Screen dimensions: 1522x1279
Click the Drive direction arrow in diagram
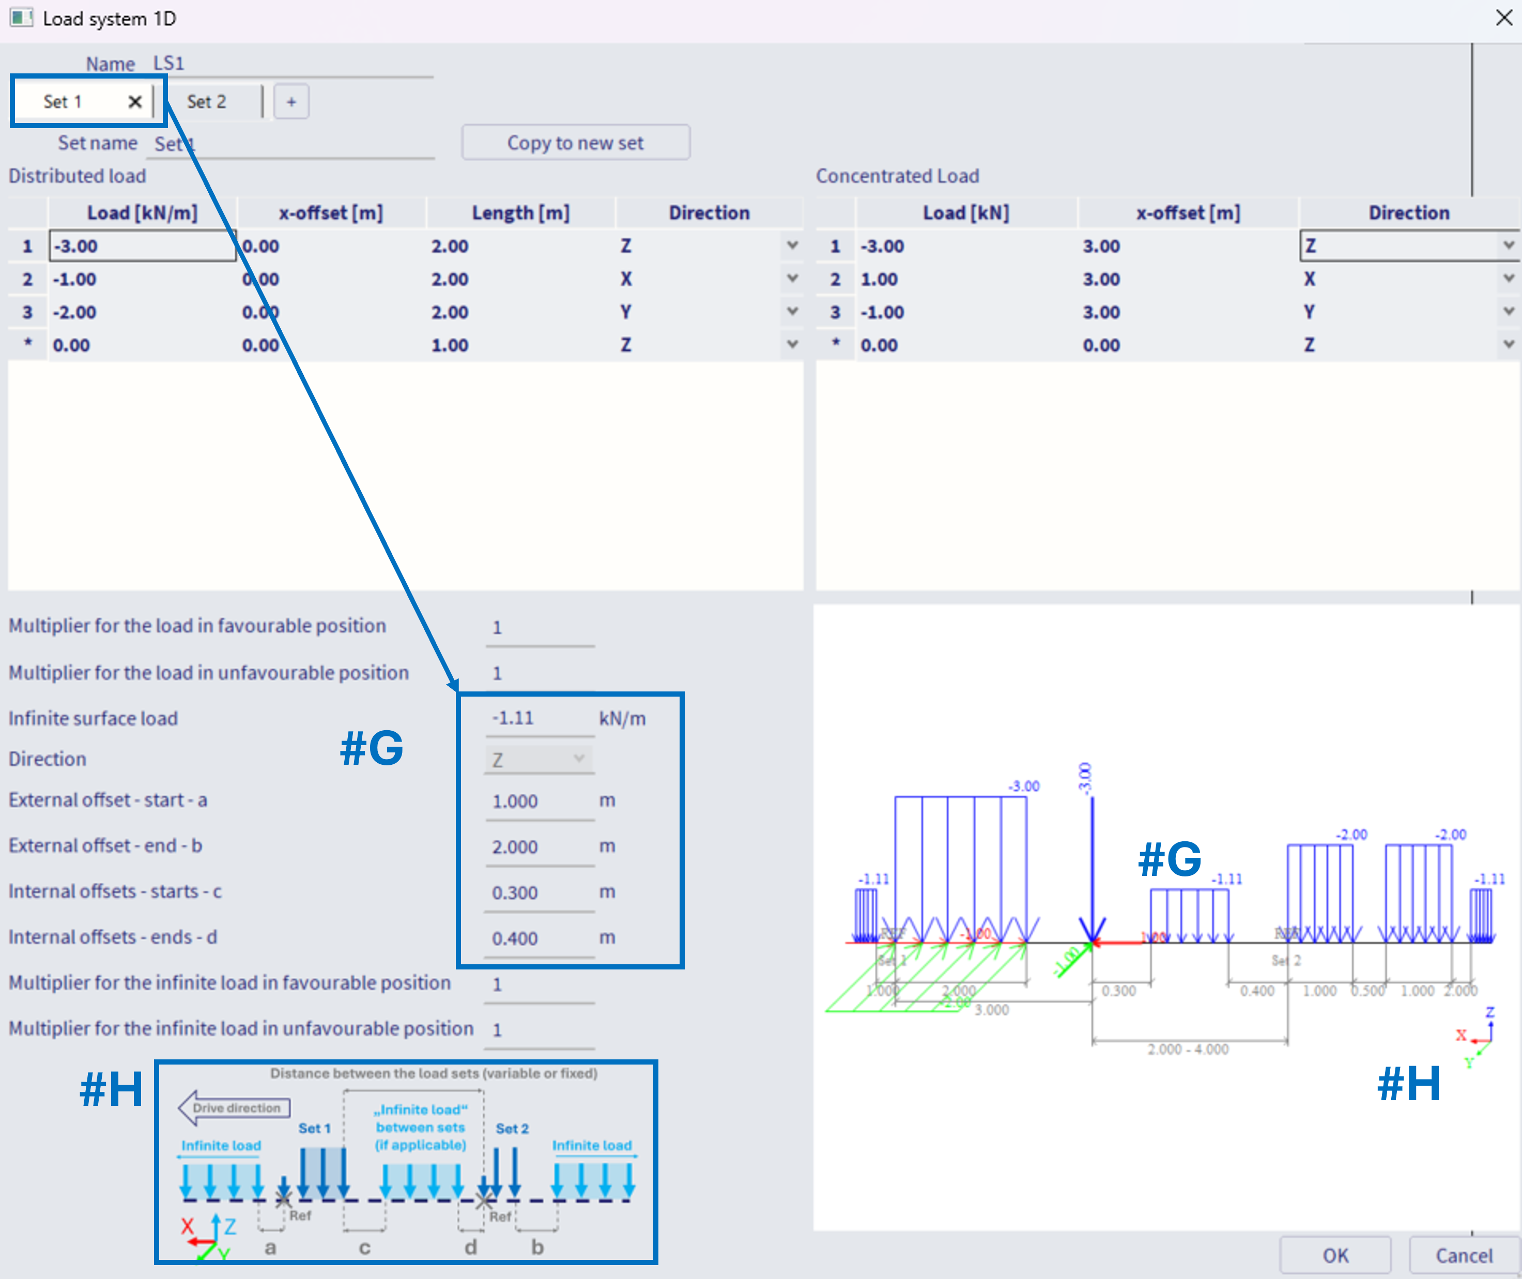tap(234, 1108)
